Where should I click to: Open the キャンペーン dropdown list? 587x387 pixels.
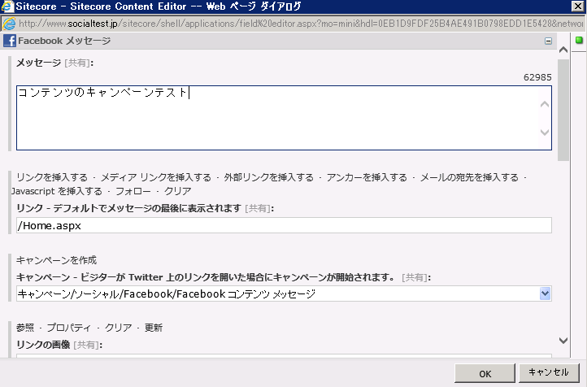[x=545, y=294]
